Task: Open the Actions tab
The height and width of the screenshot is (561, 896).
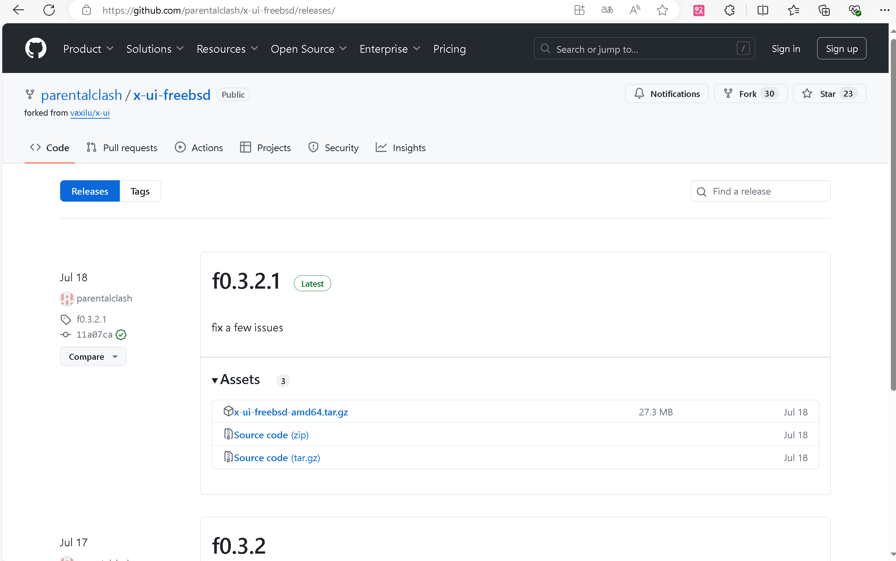Action: click(x=199, y=148)
